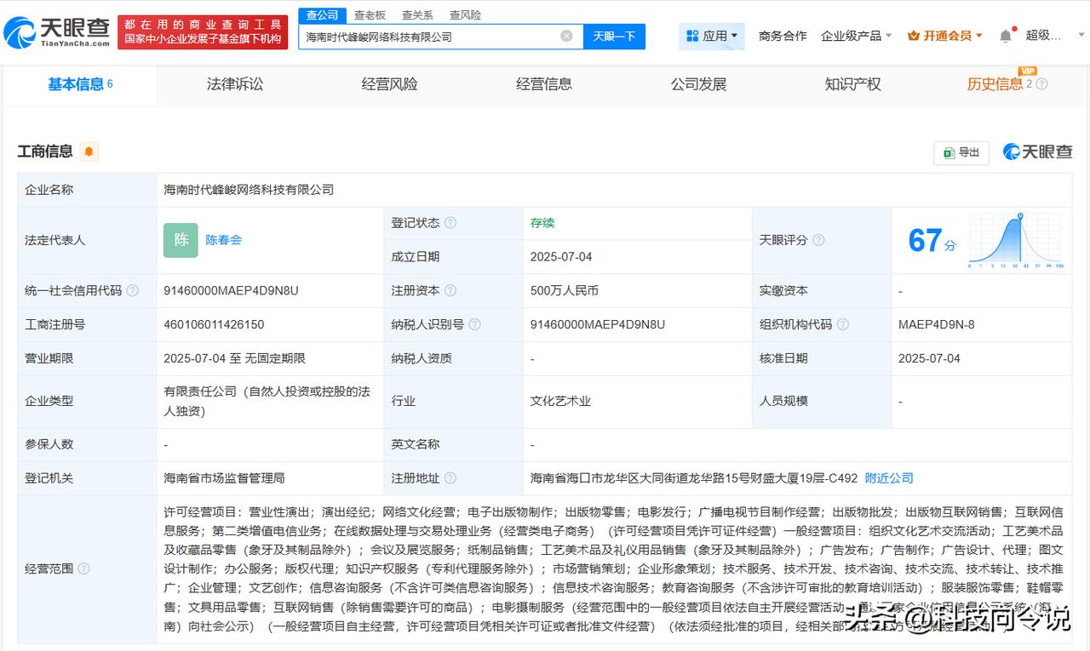Click the orange alert bell beside 工商信息
This screenshot has width=1090, height=651.
pyautogui.click(x=89, y=151)
